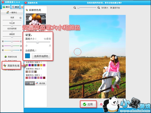Click the zoom out magnifier icon
151x113 pixels.
[x=75, y=8]
